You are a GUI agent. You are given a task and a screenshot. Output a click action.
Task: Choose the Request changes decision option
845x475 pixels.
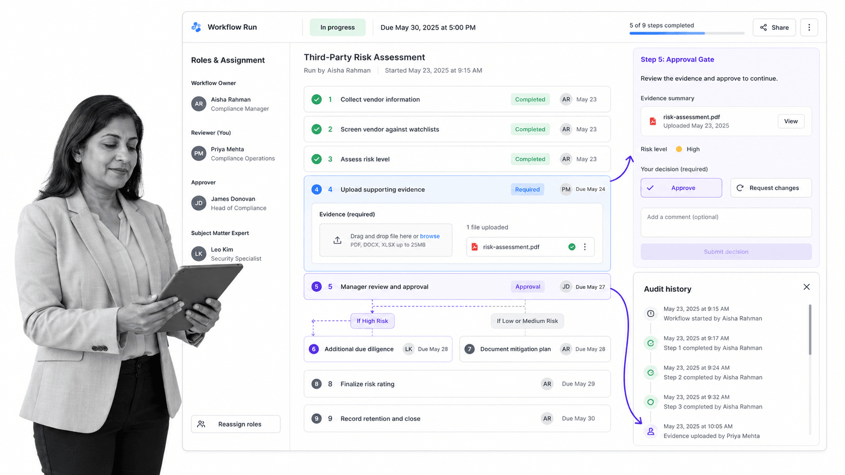(771, 188)
